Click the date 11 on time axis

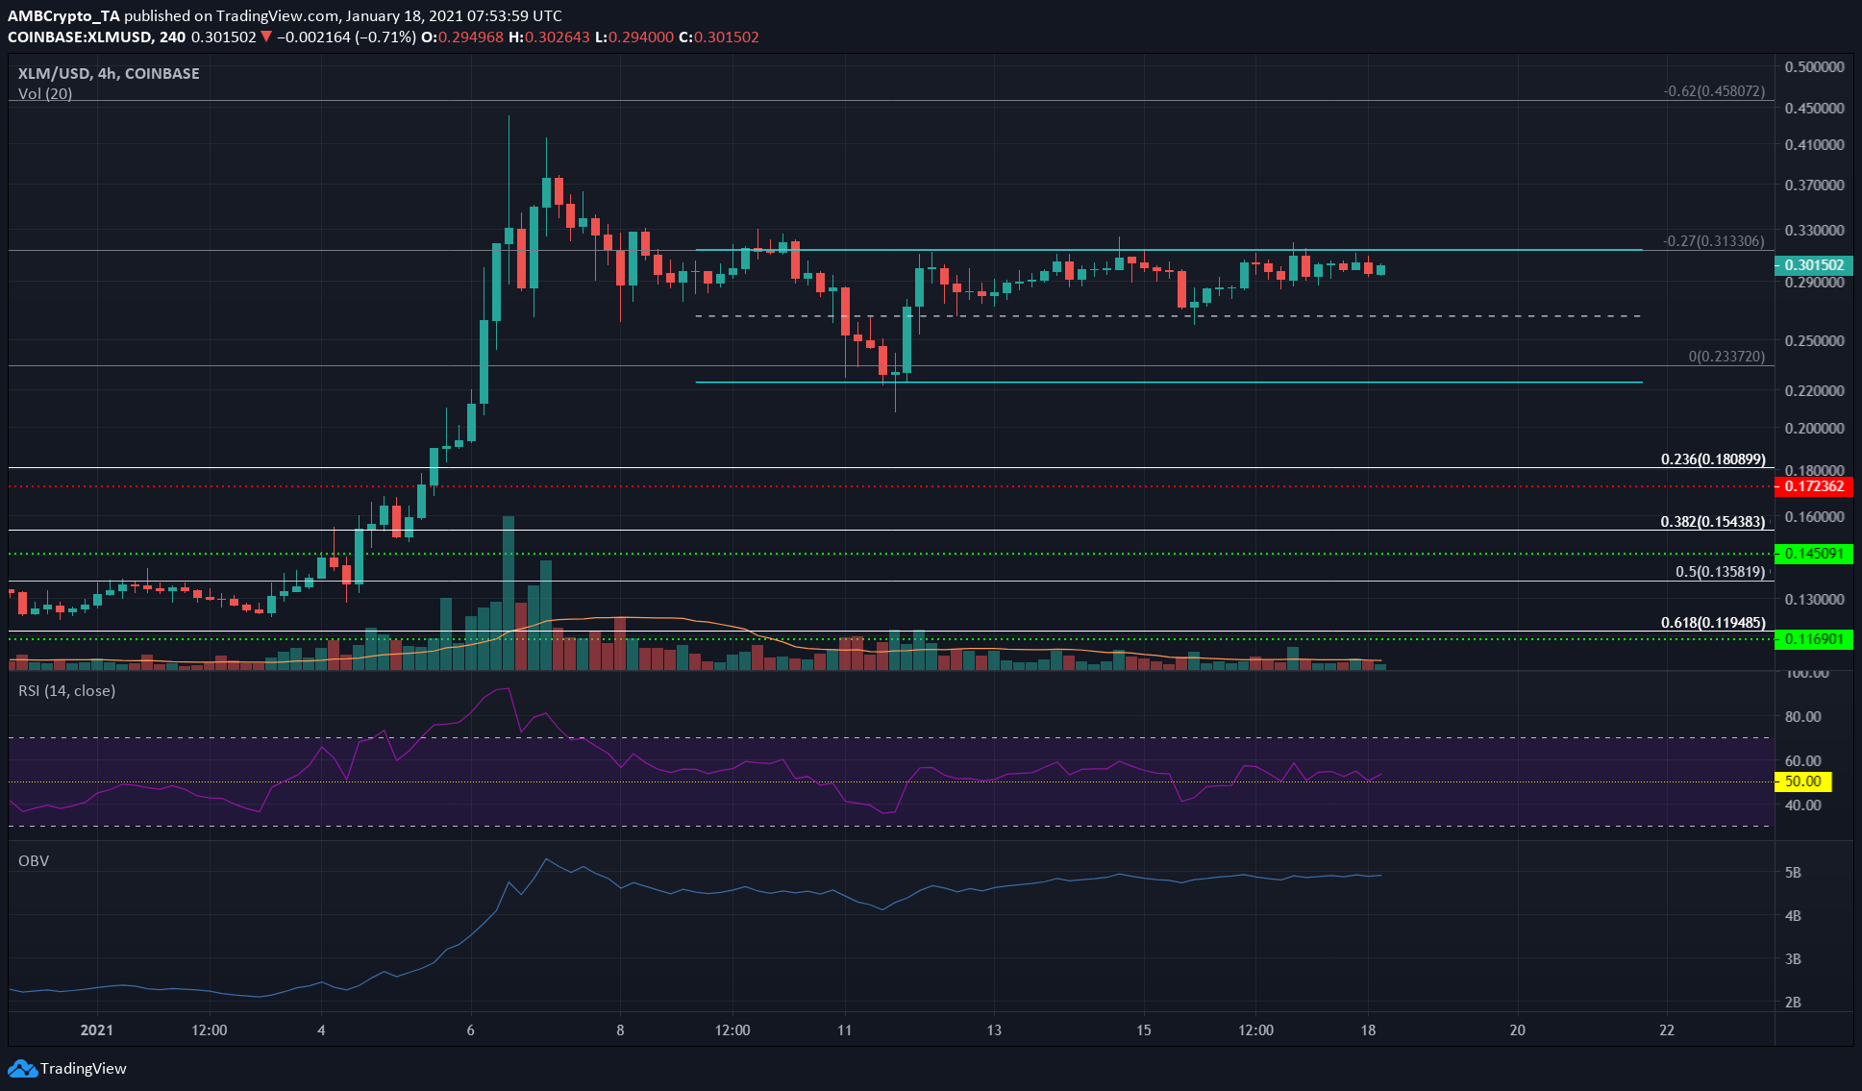[844, 1029]
